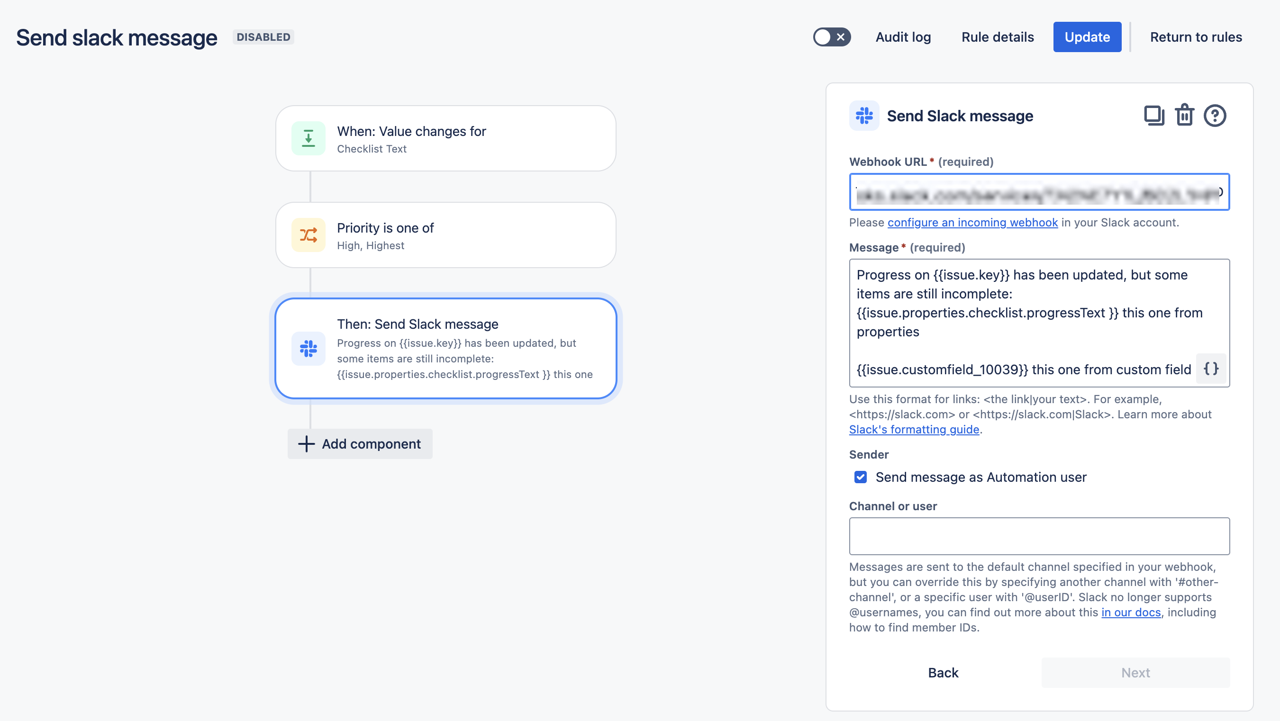Viewport: 1280px width, 721px height.
Task: Open Slack's formatting guide link
Action: (x=914, y=430)
